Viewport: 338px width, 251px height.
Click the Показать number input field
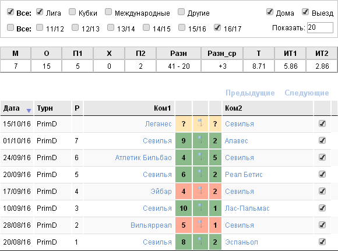tap(320, 27)
